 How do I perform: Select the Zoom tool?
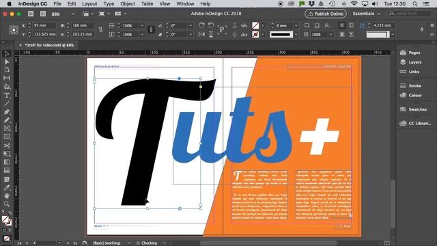pyautogui.click(x=7, y=204)
